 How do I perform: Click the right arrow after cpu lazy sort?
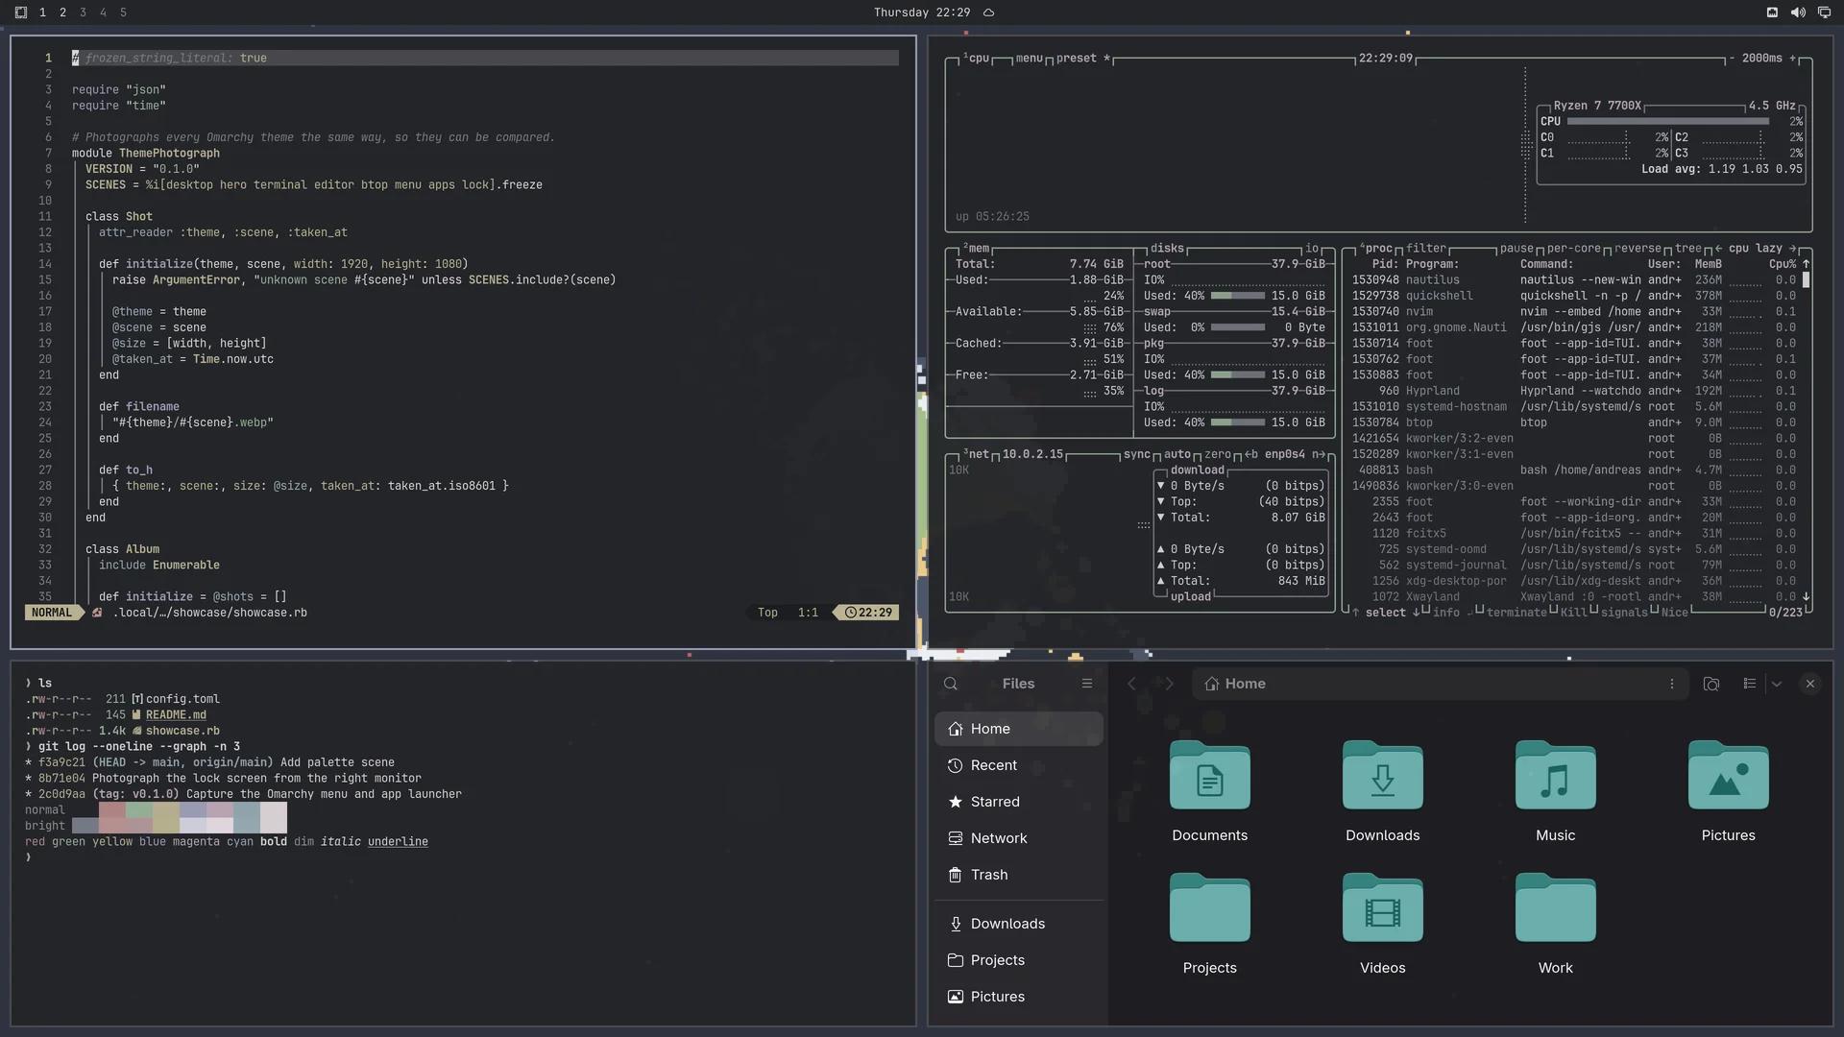1793,249
